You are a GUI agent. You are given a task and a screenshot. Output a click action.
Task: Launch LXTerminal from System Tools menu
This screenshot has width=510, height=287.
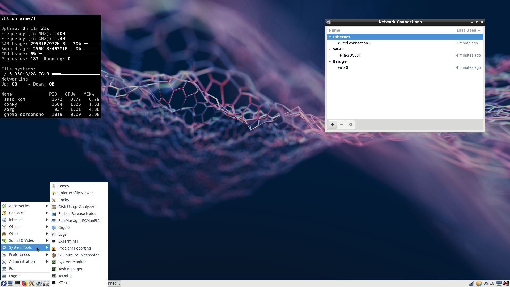click(x=68, y=241)
